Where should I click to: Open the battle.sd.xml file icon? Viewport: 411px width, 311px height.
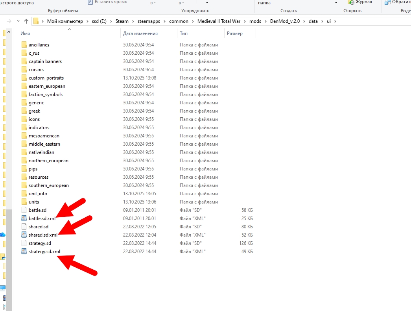pos(24,218)
